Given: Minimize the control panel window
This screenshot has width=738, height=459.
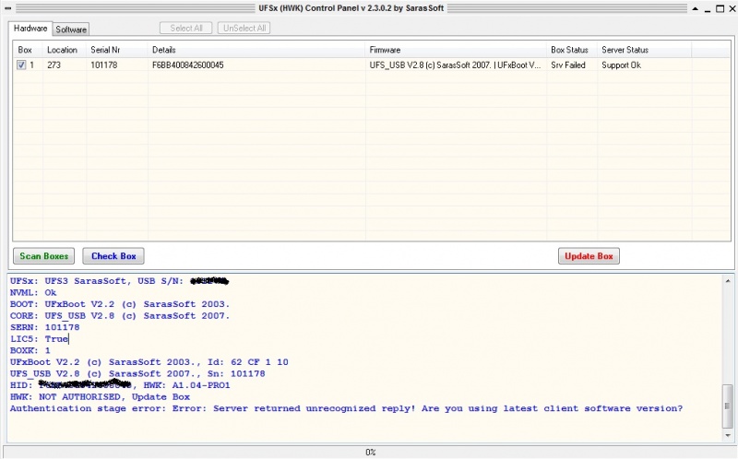Looking at the screenshot, I should click(x=708, y=9).
